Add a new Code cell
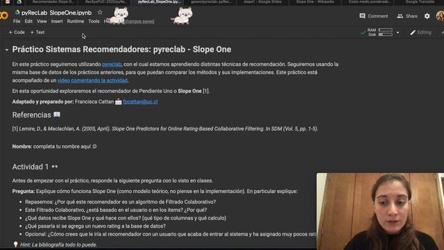 [17, 33]
